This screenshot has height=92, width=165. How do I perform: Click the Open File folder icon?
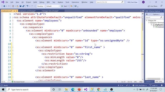tap(18, 6)
